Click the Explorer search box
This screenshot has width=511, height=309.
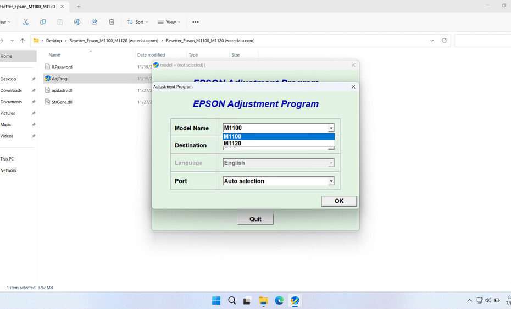tap(482, 41)
